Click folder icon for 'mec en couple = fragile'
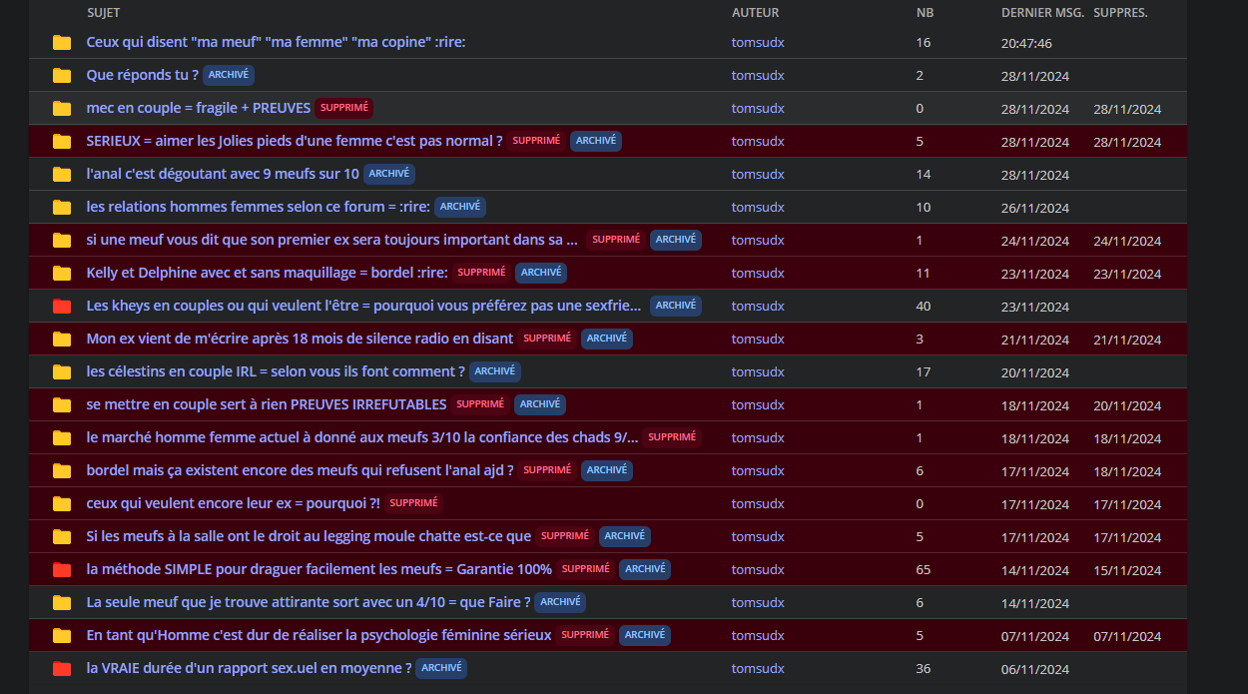The height and width of the screenshot is (694, 1248). (x=62, y=108)
